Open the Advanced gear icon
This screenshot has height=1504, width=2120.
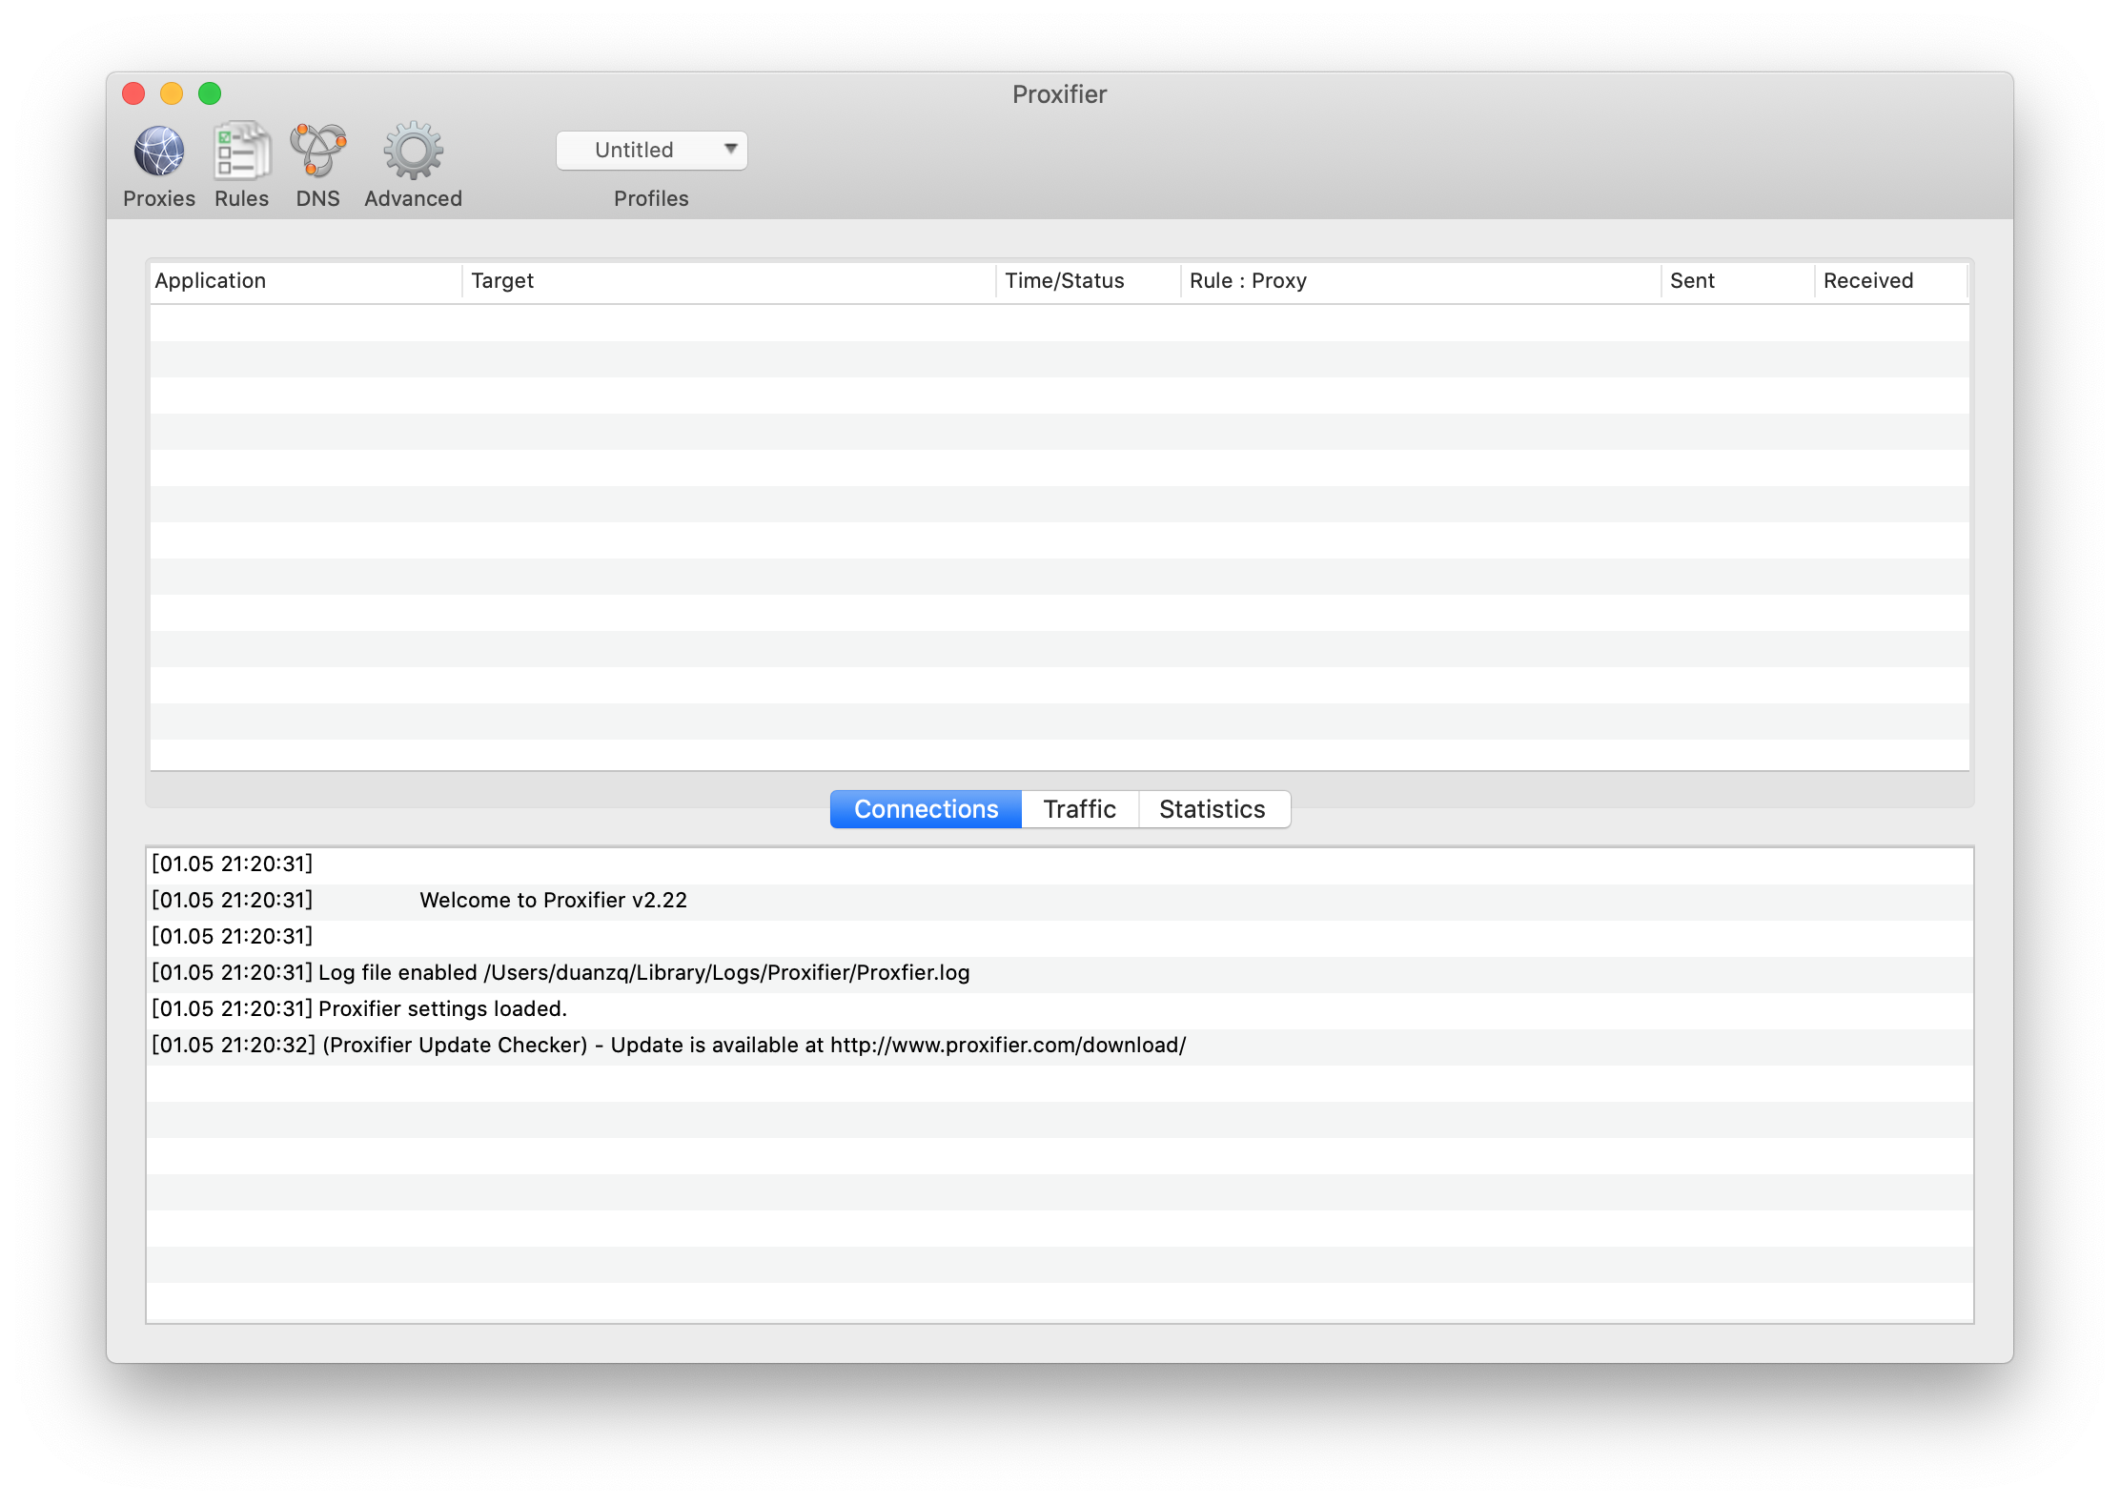pyautogui.click(x=413, y=152)
